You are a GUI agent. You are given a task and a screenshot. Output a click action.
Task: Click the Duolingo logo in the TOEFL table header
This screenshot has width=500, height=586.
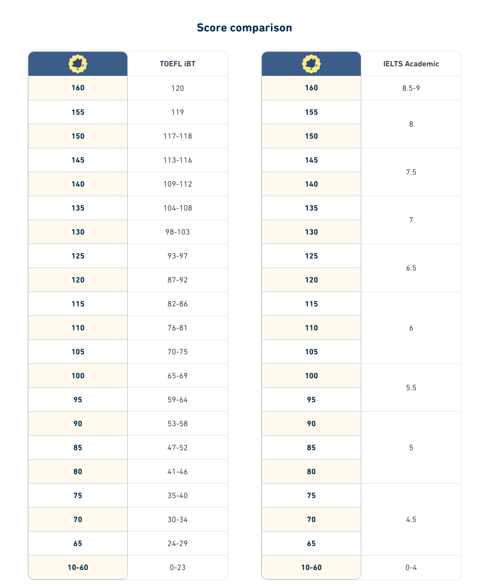(x=78, y=64)
